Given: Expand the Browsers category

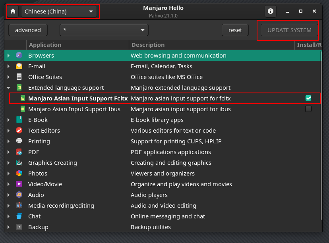Looking at the screenshot, I should [8, 55].
